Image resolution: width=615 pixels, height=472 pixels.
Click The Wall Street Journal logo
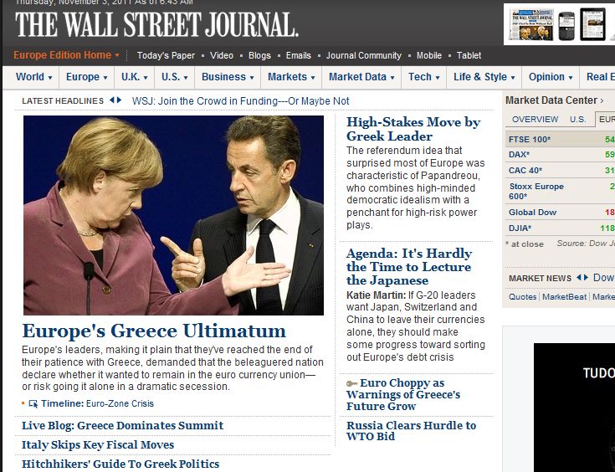[x=157, y=24]
